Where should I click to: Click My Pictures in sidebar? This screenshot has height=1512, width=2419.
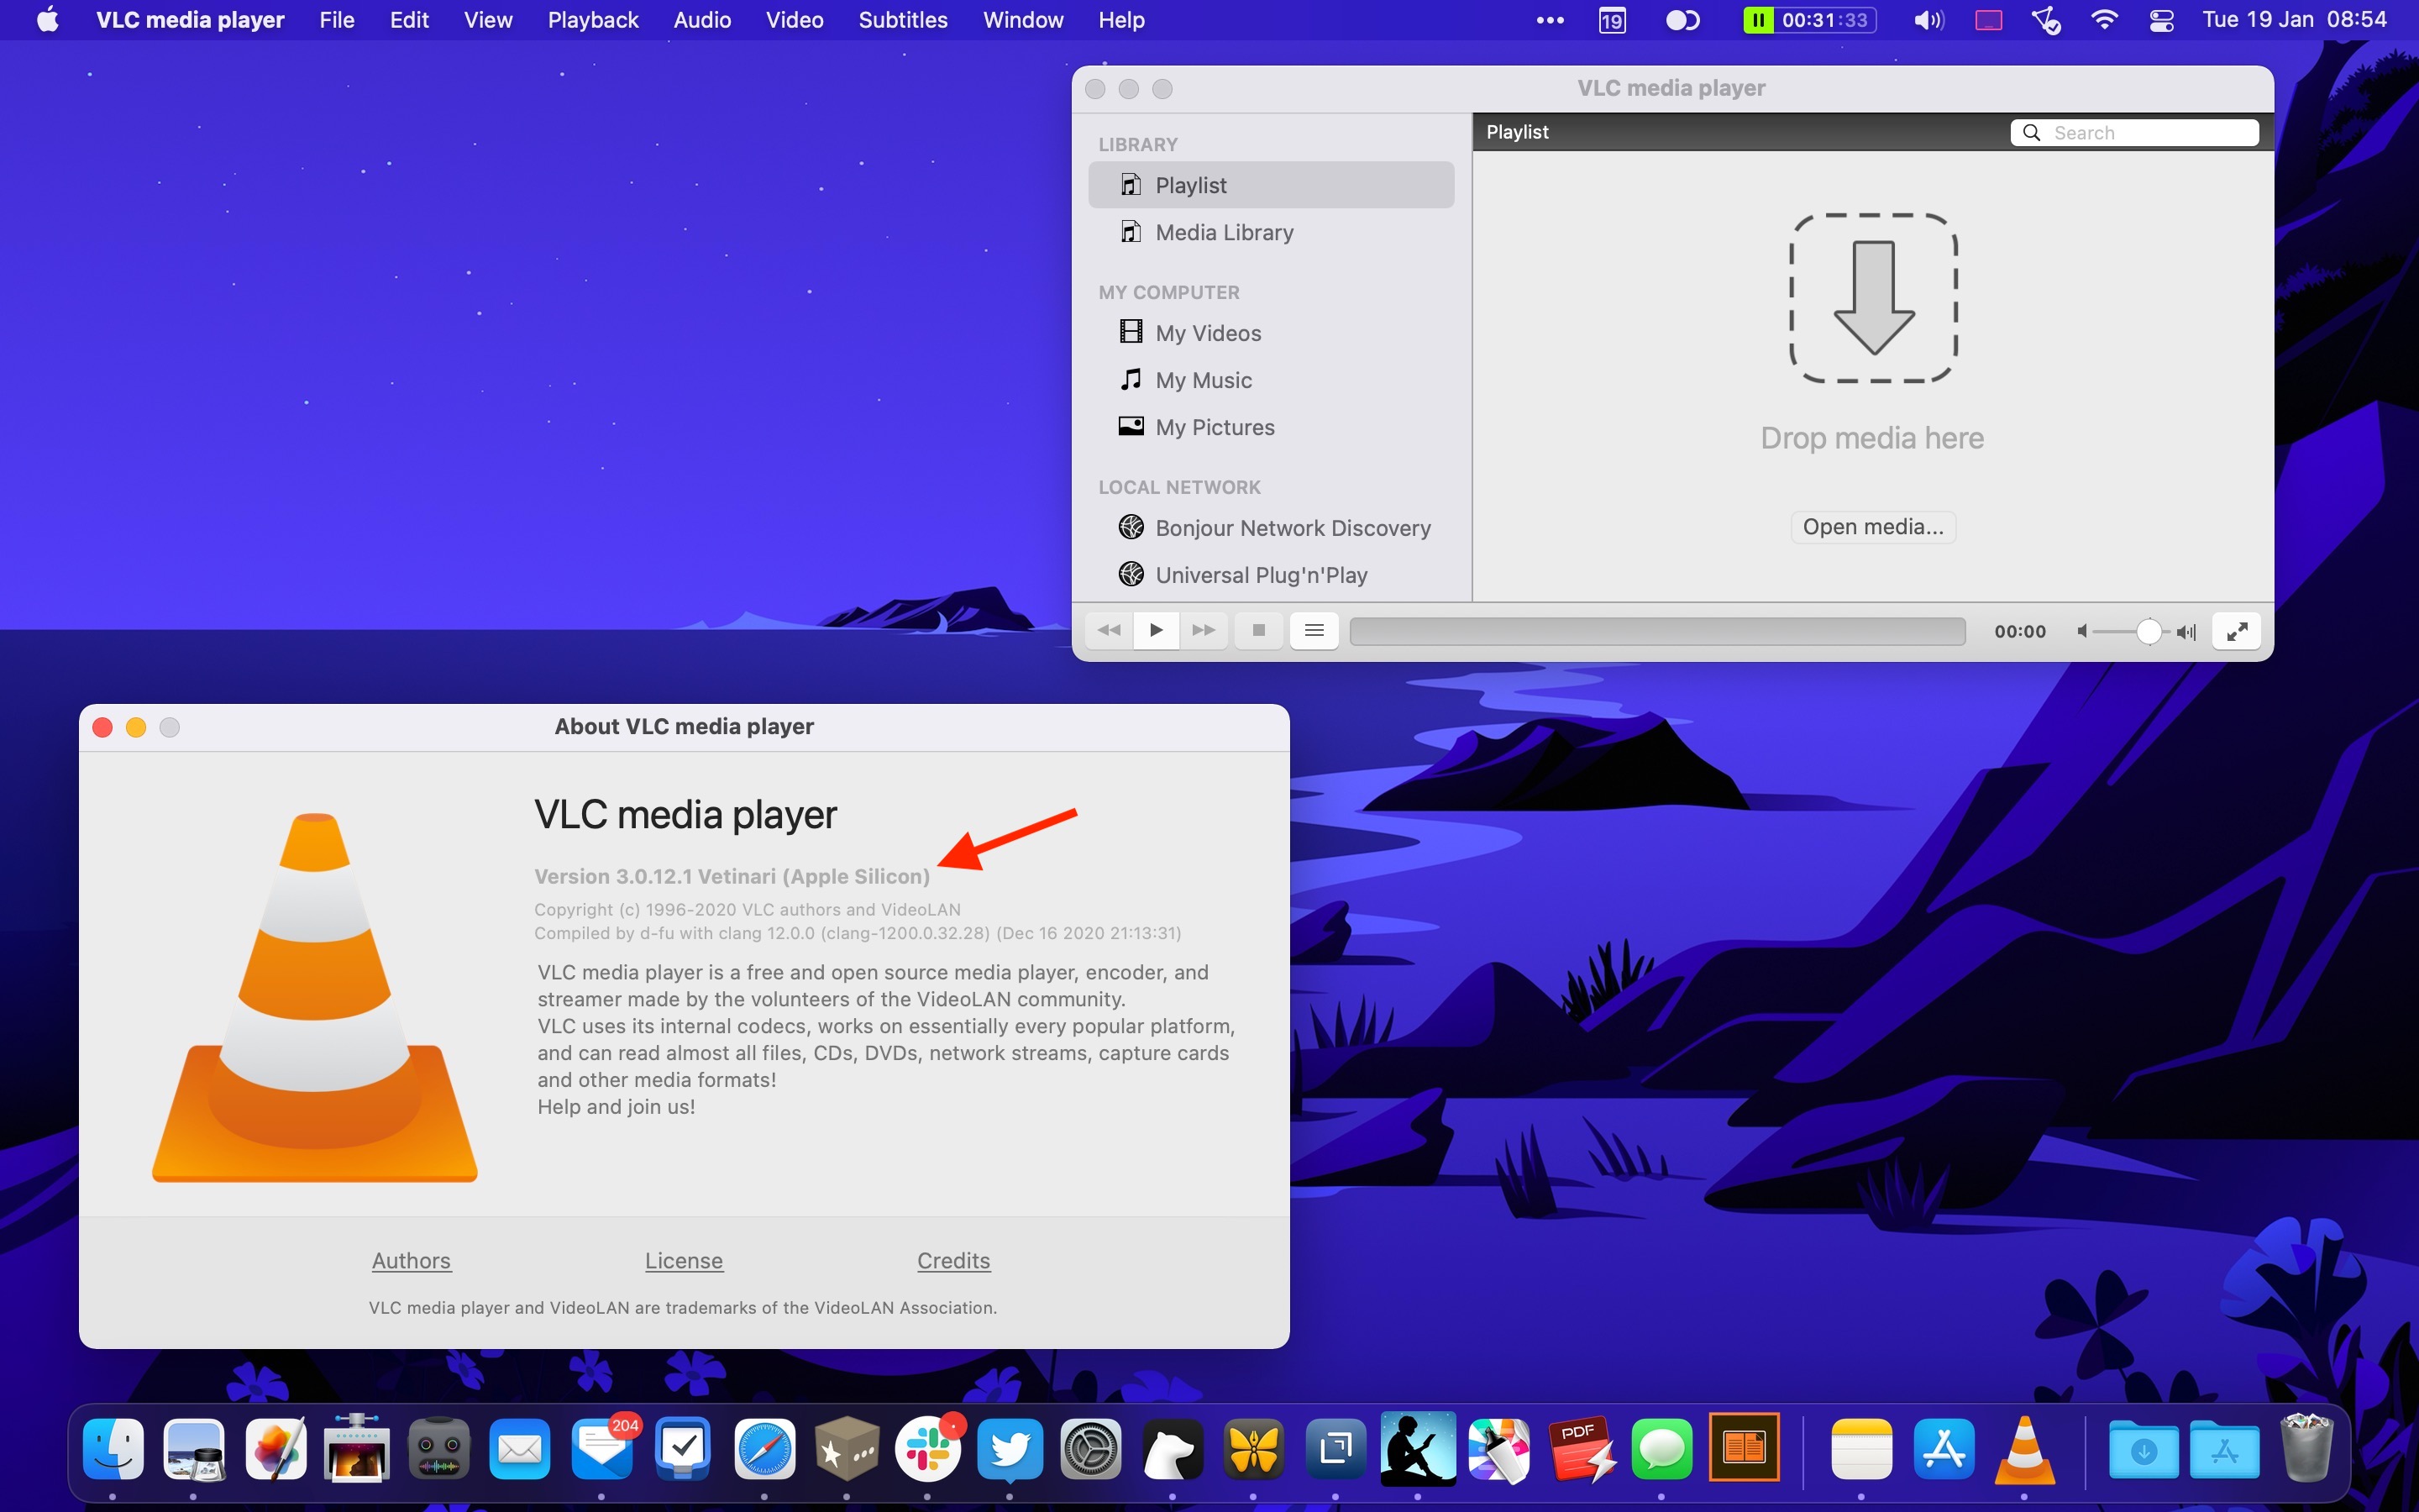click(x=1214, y=425)
